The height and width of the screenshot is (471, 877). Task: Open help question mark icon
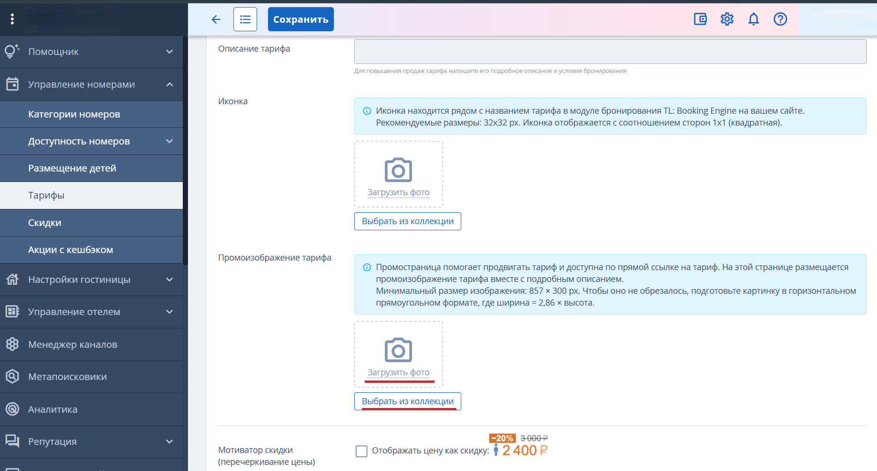point(780,19)
